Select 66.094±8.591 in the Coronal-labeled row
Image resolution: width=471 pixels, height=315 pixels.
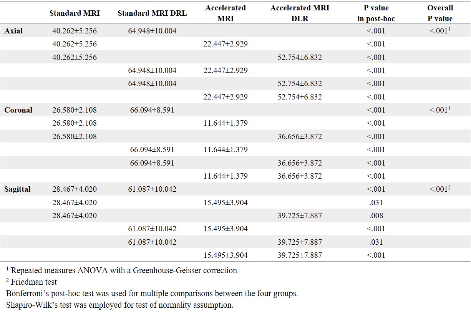pyautogui.click(x=152, y=110)
